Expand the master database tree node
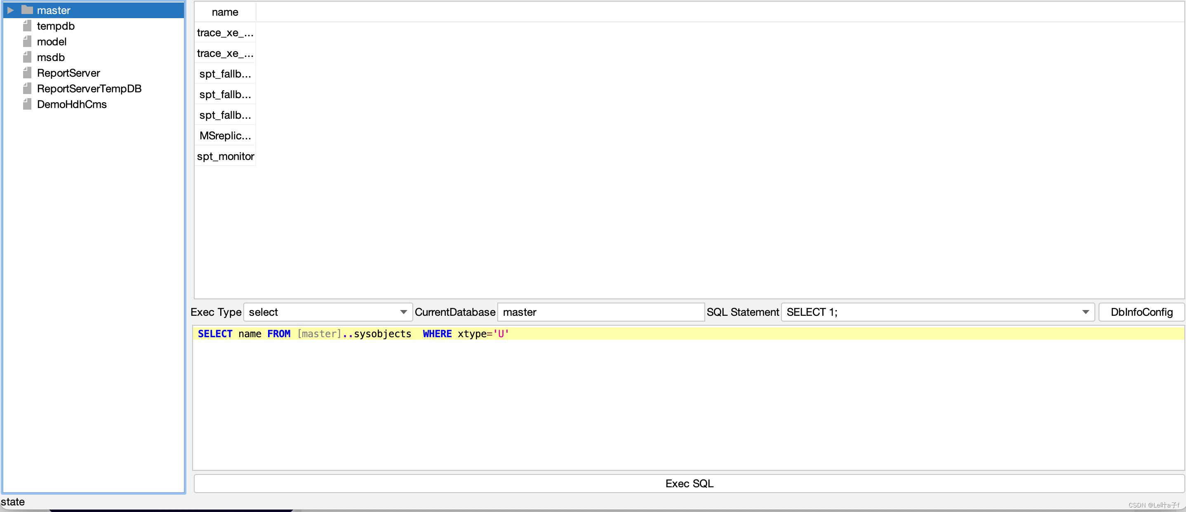 [x=11, y=10]
